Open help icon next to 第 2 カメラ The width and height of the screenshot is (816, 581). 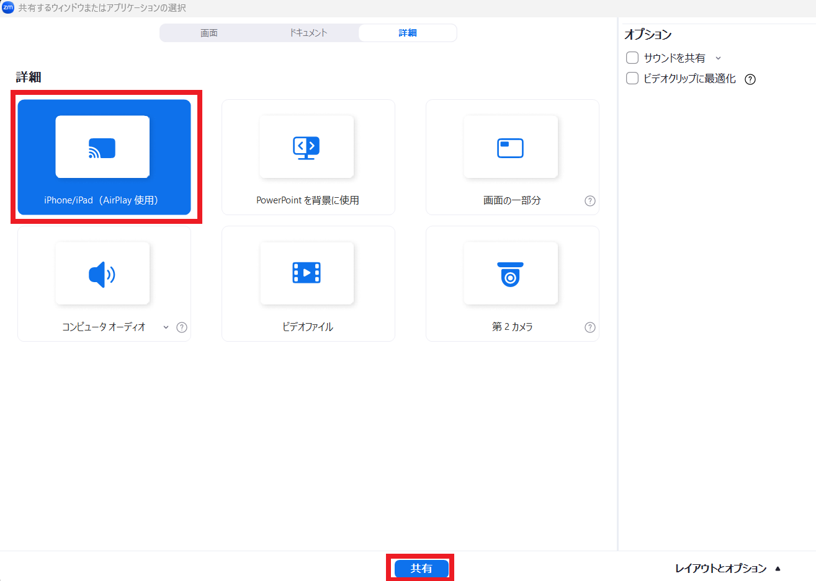click(x=590, y=327)
